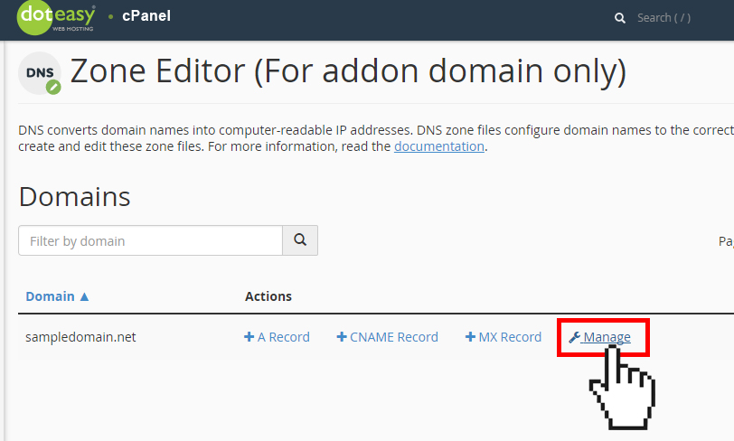Click the sort arrow beside Domain header

click(84, 296)
